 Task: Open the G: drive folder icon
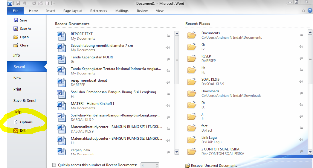pos(192,46)
